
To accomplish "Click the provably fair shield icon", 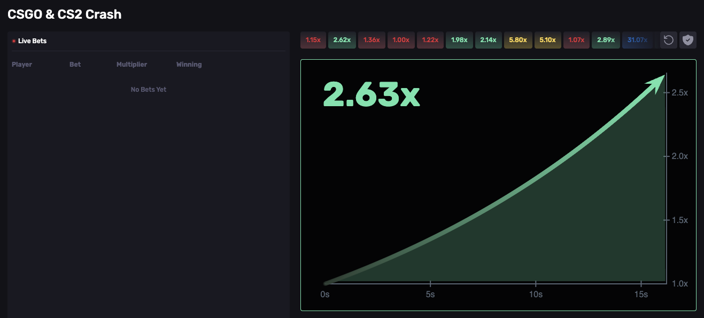I will [x=687, y=40].
